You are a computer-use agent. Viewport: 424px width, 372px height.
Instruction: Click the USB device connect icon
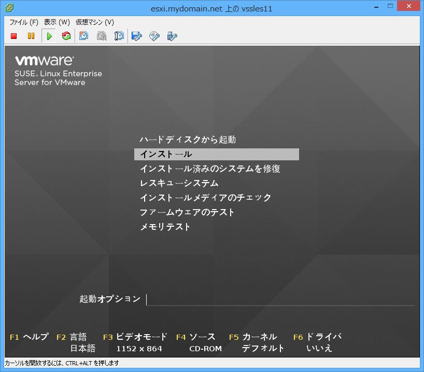(172, 36)
